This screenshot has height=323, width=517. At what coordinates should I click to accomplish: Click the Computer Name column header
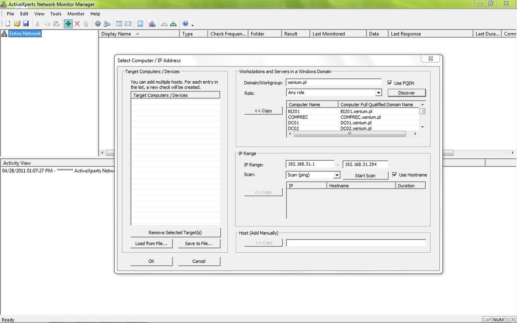point(312,105)
